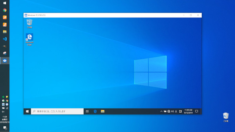
Task: Open the brown animal app icon on host taskbar
Action: coord(5,46)
